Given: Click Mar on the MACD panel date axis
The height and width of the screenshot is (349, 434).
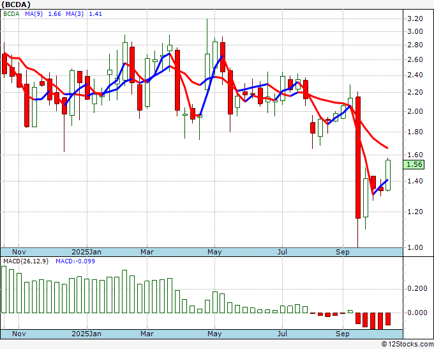Looking at the screenshot, I should tap(147, 334).
